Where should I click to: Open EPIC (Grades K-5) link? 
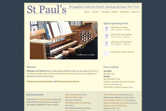111,95
